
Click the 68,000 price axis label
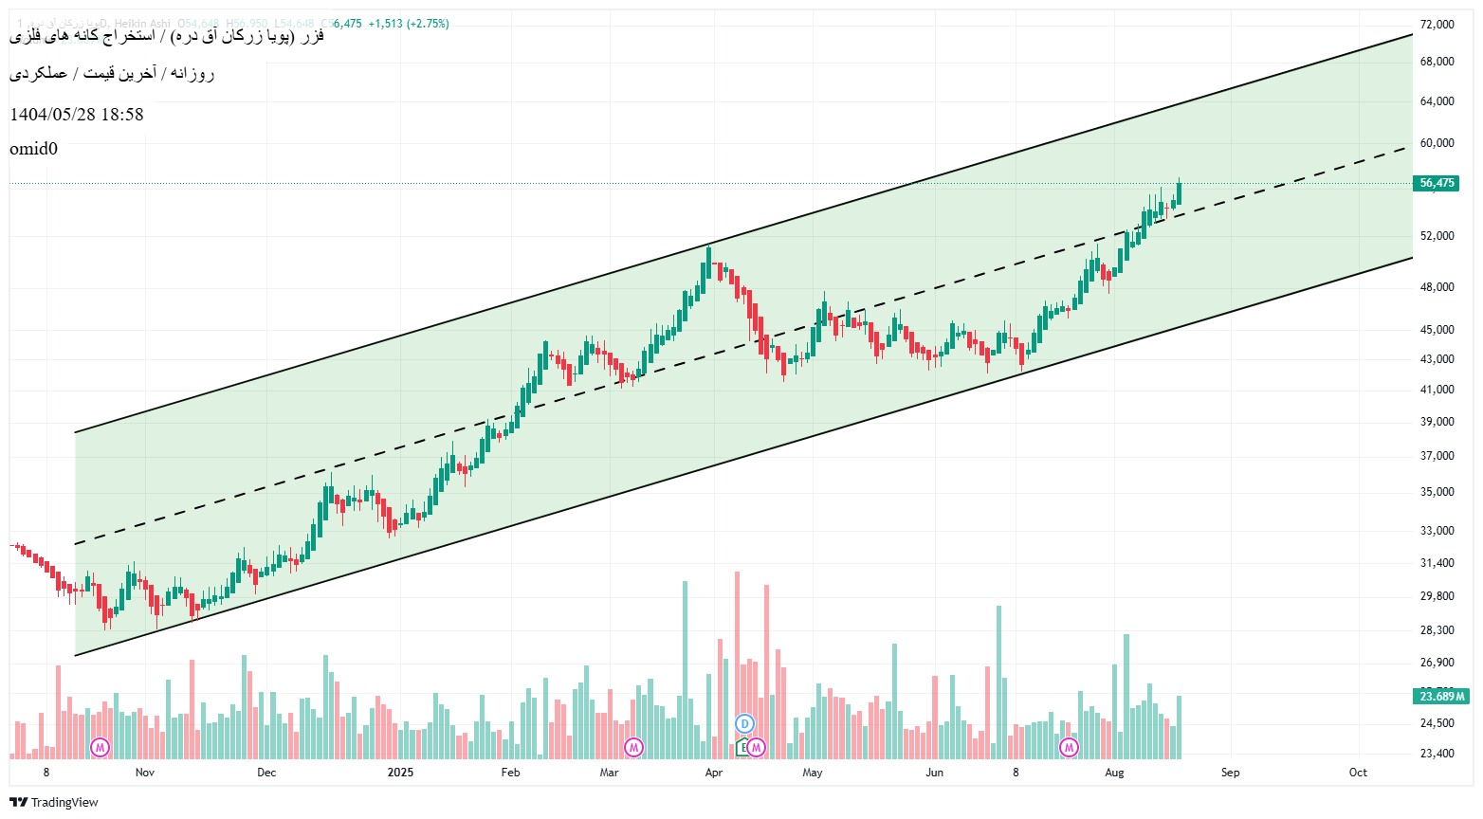[x=1437, y=62]
